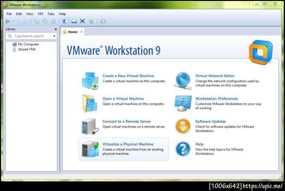Image resolution: width=285 pixels, height=191 pixels.
Task: Click the Shared VMs tree icon
Action: point(14,49)
